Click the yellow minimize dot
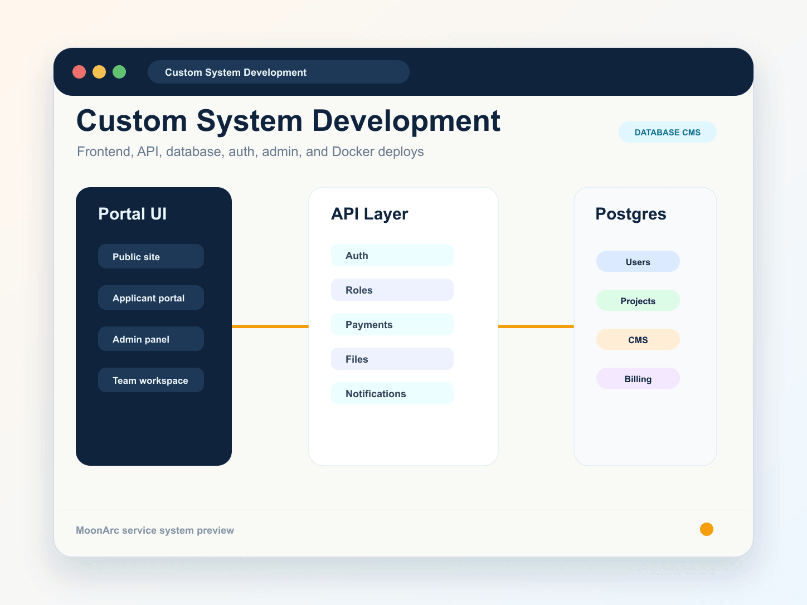This screenshot has width=807, height=605. [x=99, y=72]
